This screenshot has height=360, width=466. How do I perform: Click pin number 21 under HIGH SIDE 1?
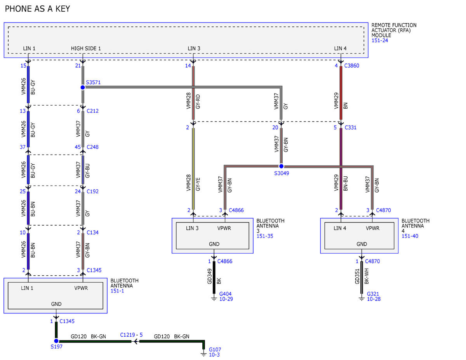[78, 66]
